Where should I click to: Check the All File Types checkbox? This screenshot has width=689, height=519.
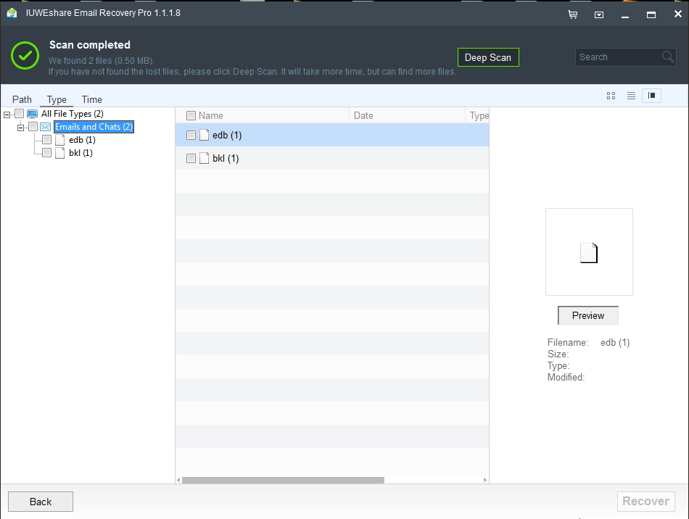(20, 114)
